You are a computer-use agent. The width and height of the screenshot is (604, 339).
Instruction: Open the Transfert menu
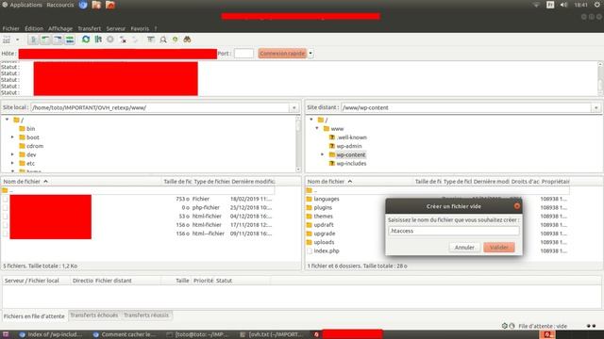click(x=89, y=28)
